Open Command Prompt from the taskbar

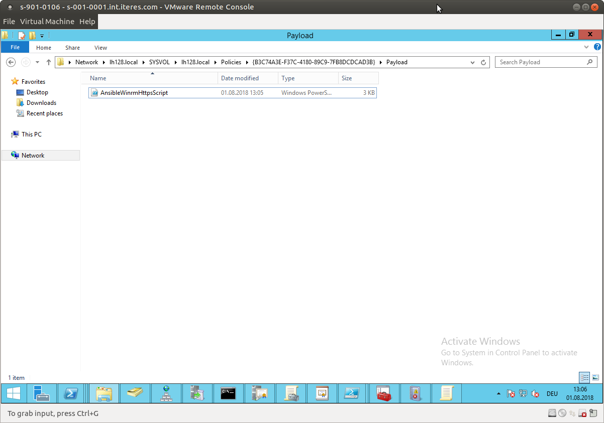(228, 393)
